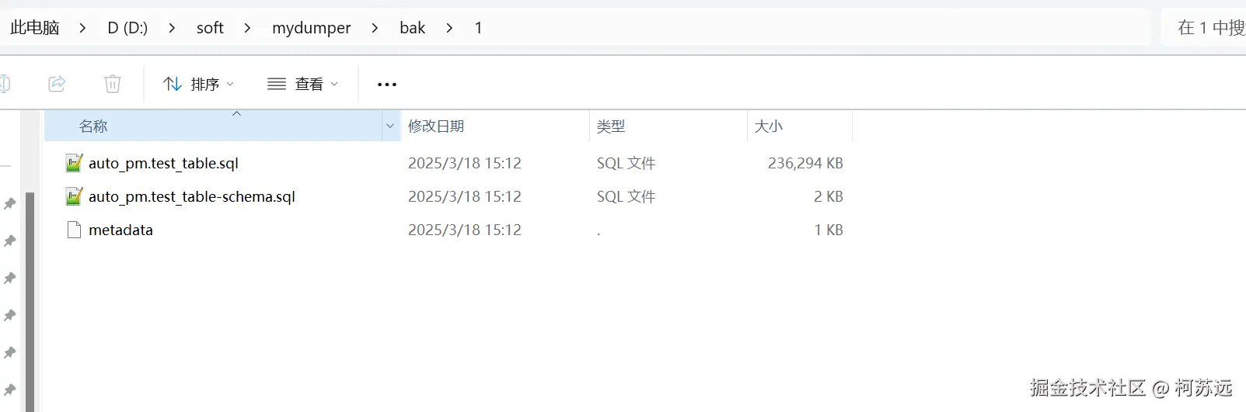Open the three-dots more options menu
Image resolution: width=1246 pixels, height=412 pixels.
[386, 85]
